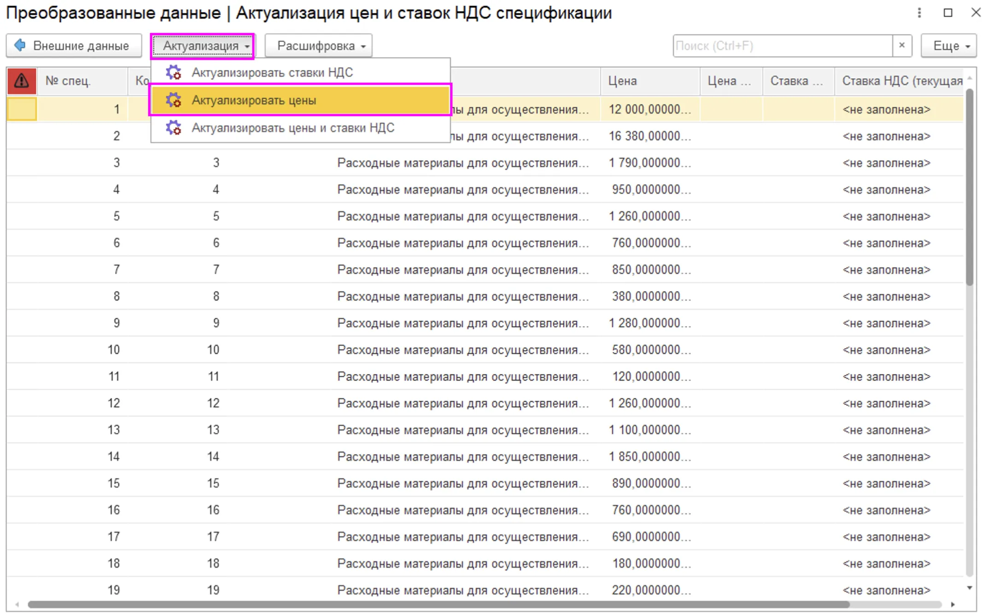Select row number 5 in № спец. column
Image resolution: width=982 pixels, height=615 pixels.
click(82, 216)
